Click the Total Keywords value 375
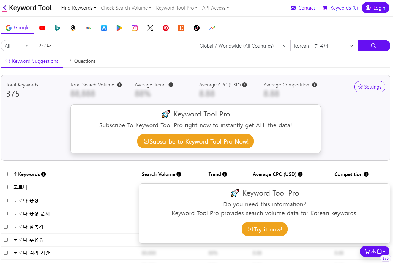The width and height of the screenshot is (393, 263). click(13, 94)
